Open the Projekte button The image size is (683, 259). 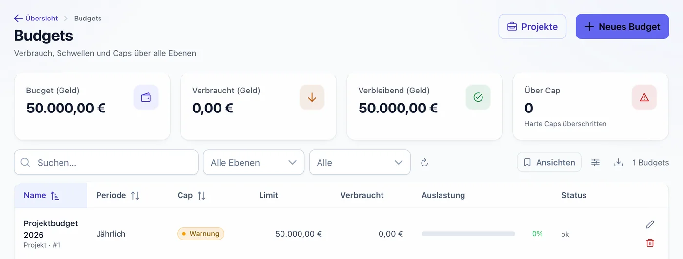pos(532,26)
